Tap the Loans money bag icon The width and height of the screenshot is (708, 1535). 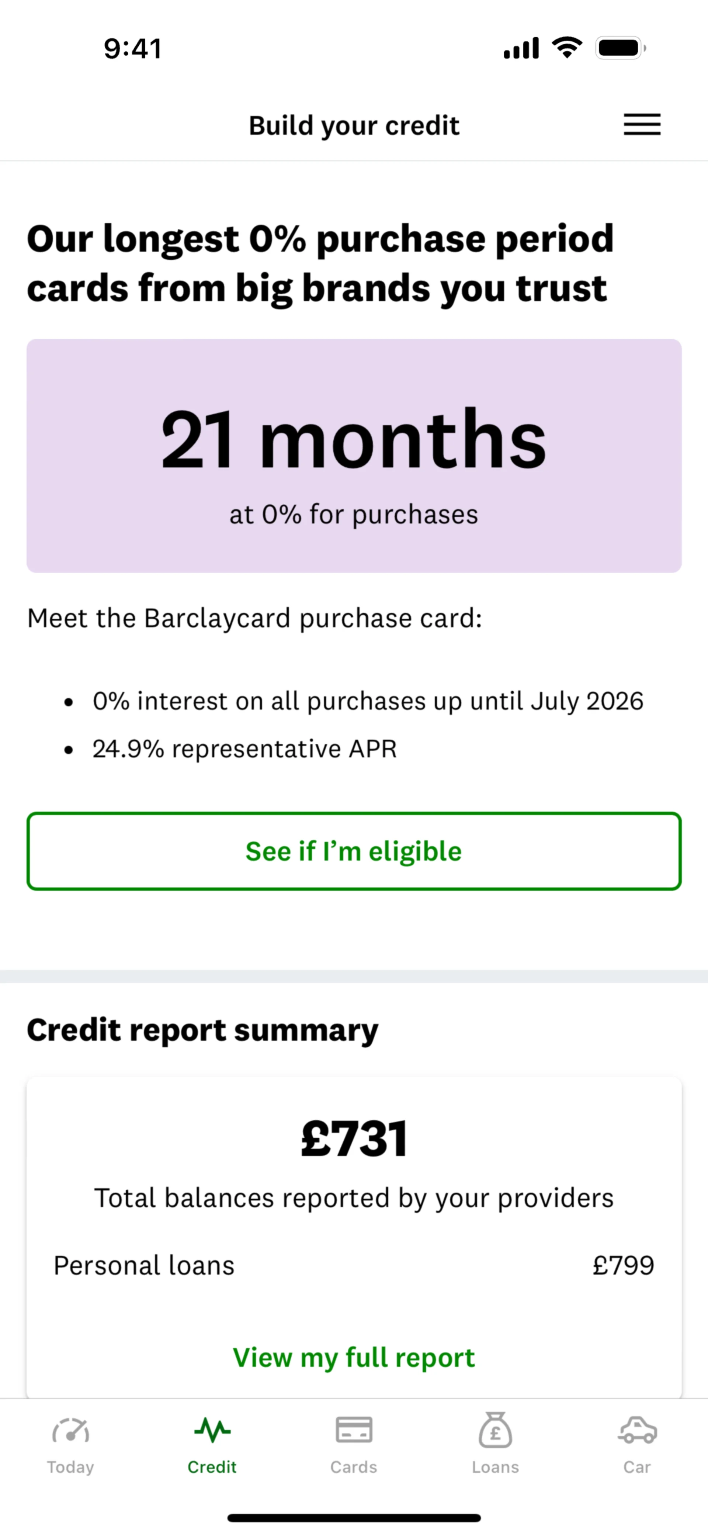[496, 1430]
